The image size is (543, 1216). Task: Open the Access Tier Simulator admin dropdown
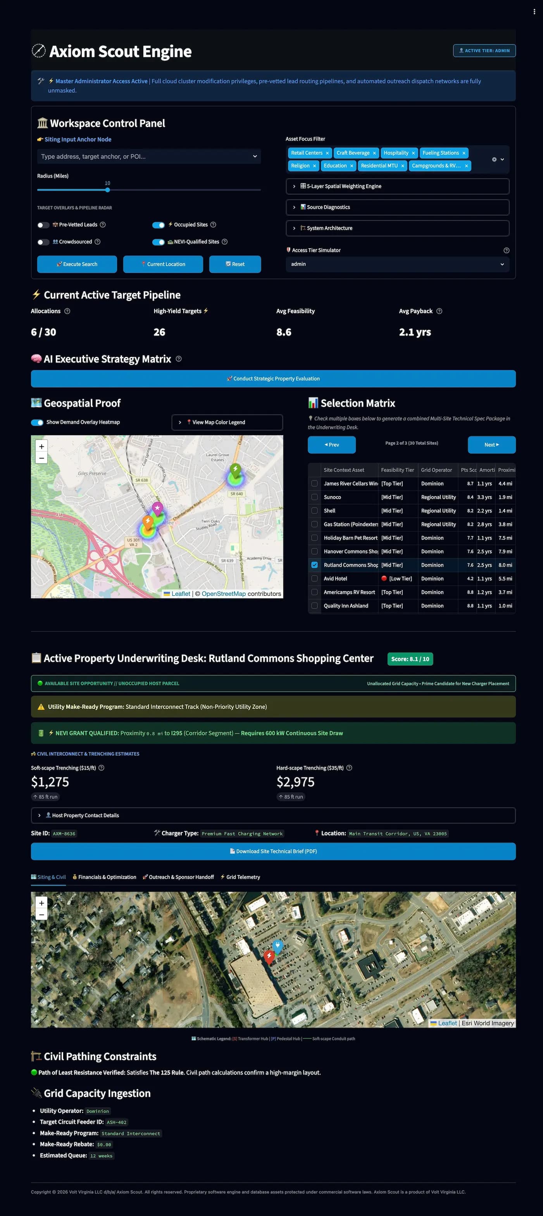[397, 265]
